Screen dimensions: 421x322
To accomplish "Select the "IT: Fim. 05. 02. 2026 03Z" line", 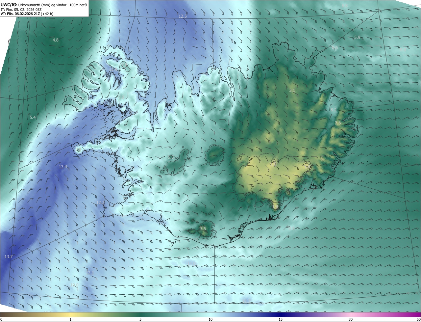I will coord(21,9).
